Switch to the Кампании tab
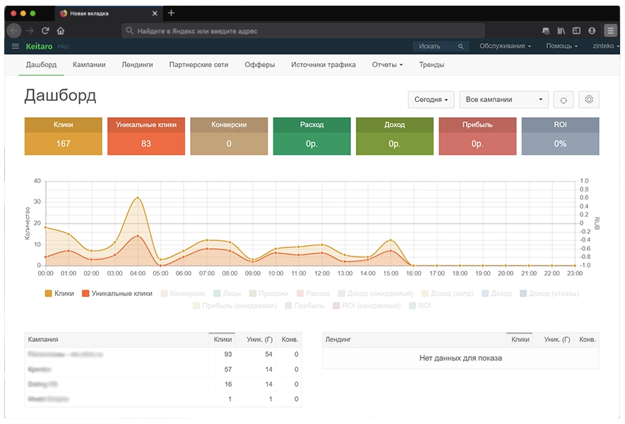This screenshot has width=625, height=424. coord(89,64)
